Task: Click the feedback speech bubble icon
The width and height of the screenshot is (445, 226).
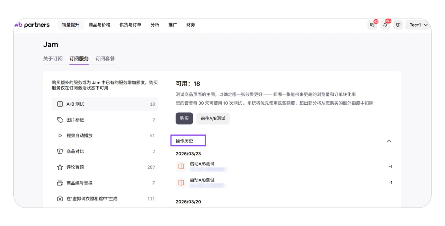Action: tap(398, 25)
